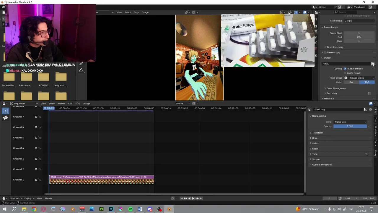Mute Channel 5 with its checkbox
The width and height of the screenshot is (378, 213).
pyautogui.click(x=36, y=138)
